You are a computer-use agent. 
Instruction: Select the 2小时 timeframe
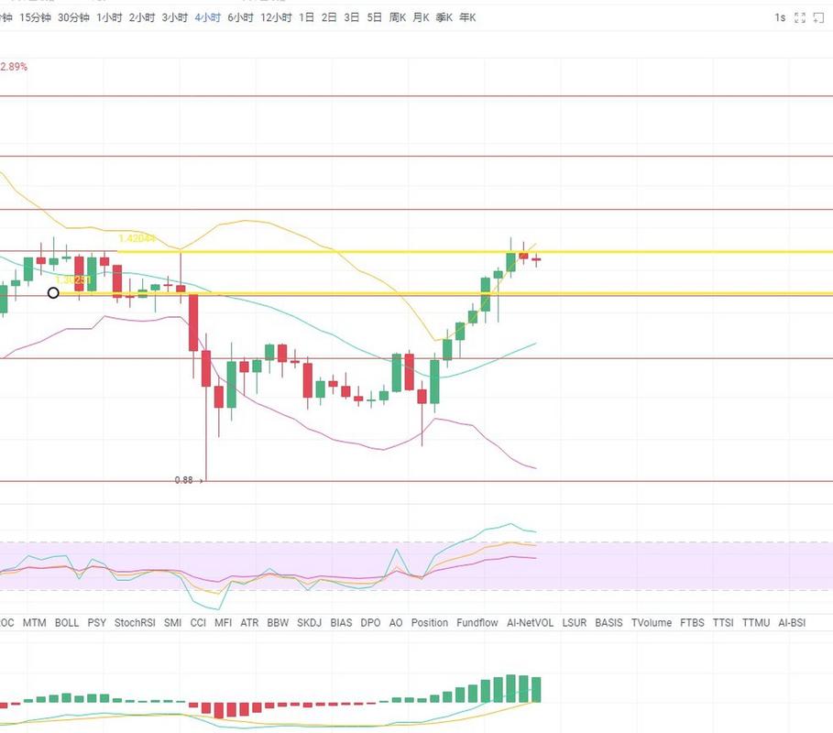click(142, 17)
